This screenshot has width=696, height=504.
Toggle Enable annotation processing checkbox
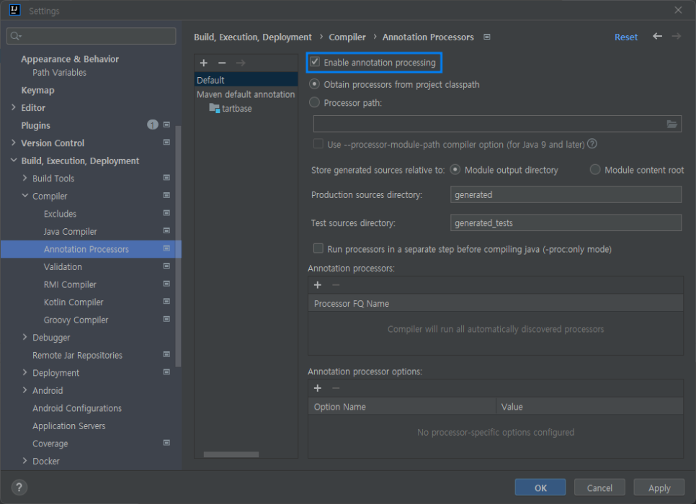pyautogui.click(x=315, y=62)
